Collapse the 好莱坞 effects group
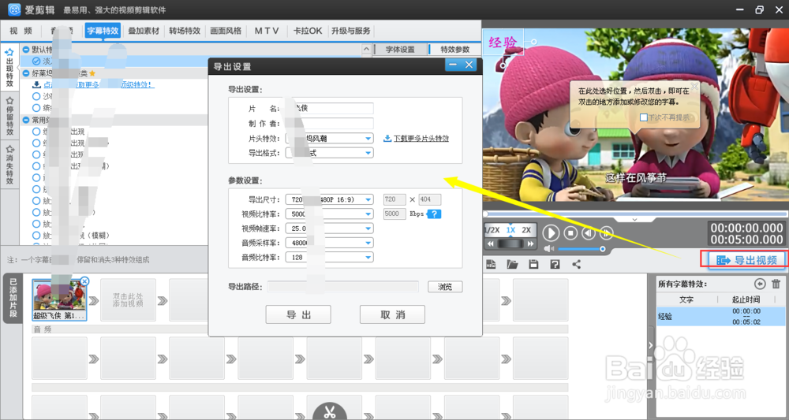This screenshot has height=420, width=789. tap(26, 72)
